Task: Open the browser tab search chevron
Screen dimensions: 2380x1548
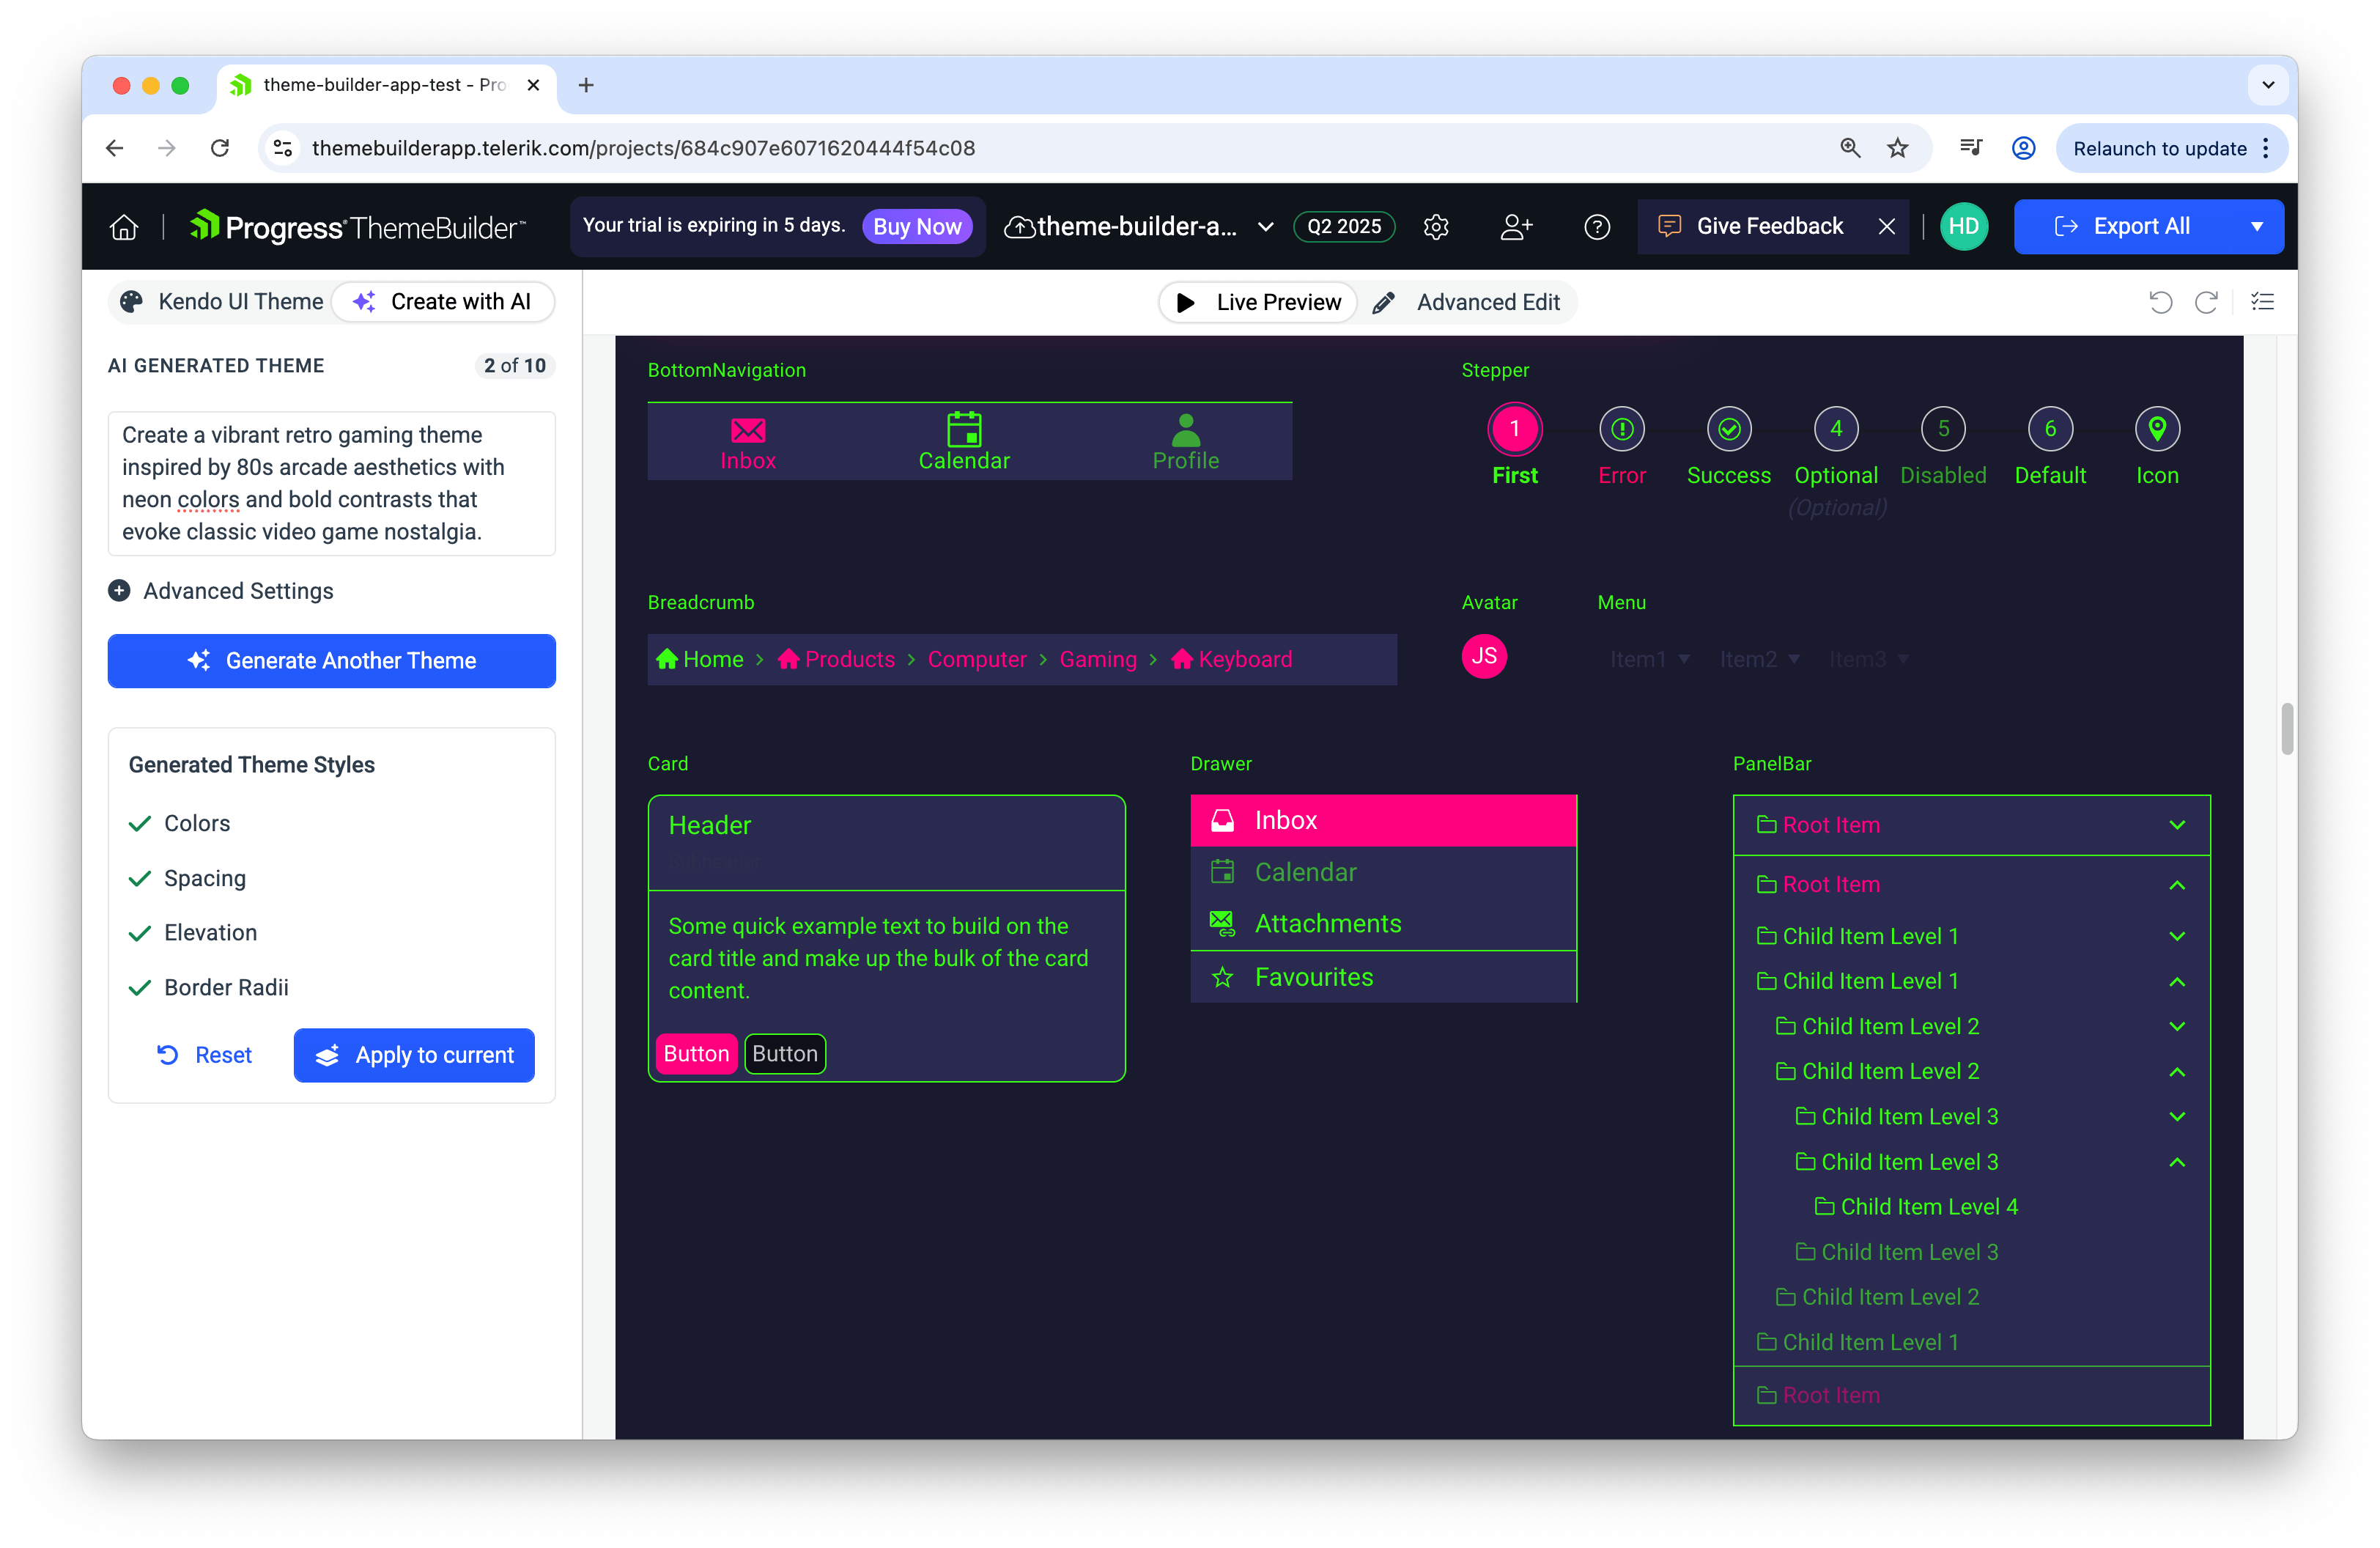Action: 2267,85
